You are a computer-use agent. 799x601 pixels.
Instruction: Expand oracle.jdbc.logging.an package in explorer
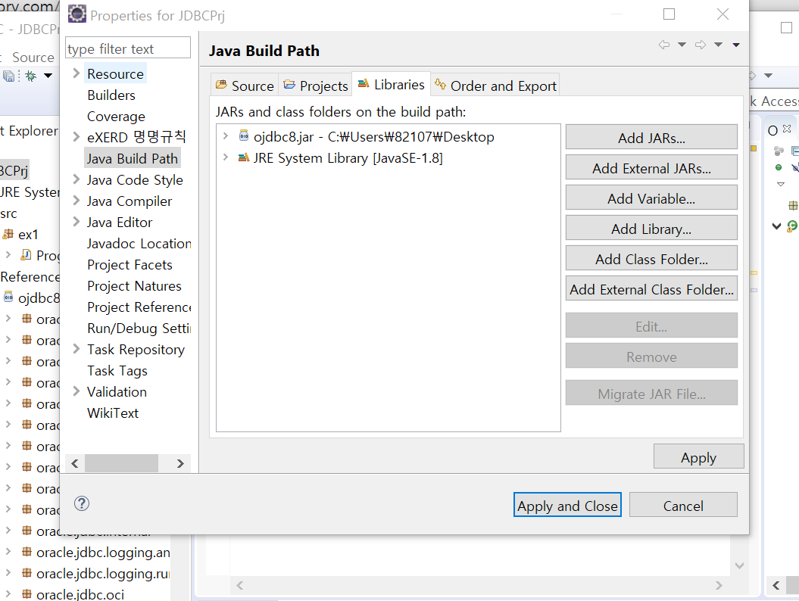pos(8,552)
